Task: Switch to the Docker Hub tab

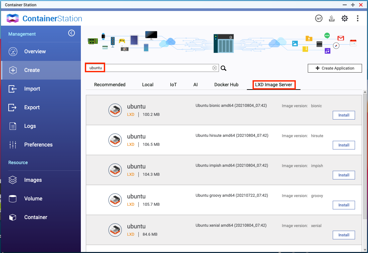Action: click(x=226, y=85)
